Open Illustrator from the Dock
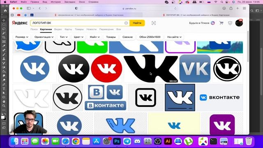The height and width of the screenshot is (148, 263). 168,141
